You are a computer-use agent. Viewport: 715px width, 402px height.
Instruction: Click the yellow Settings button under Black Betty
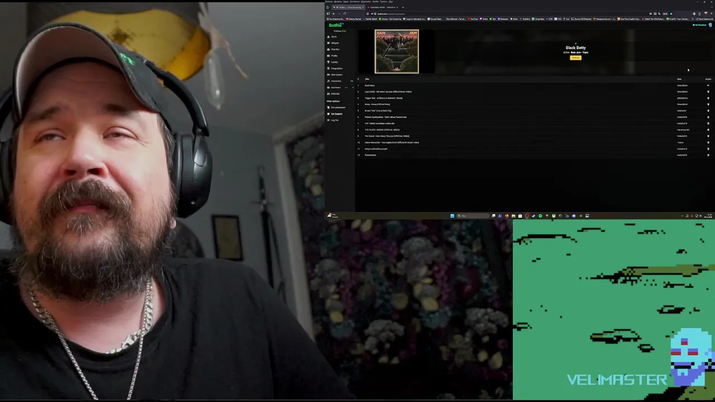click(575, 58)
